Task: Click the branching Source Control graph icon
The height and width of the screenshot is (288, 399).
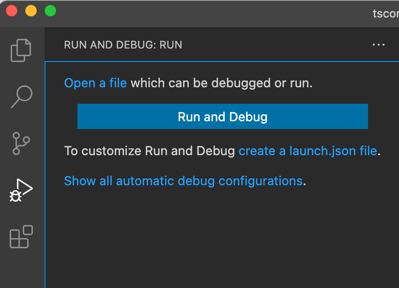Action: [x=21, y=144]
